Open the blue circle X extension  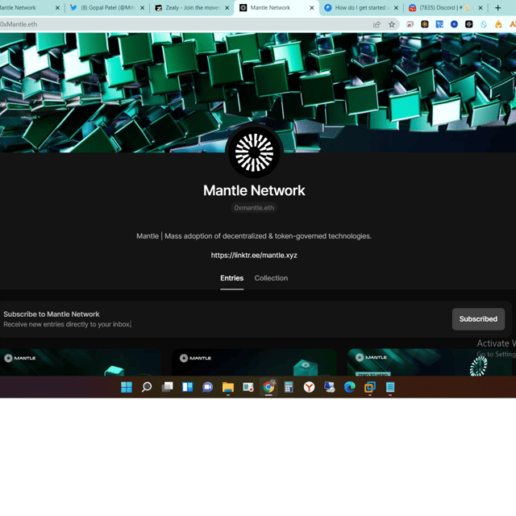(454, 24)
